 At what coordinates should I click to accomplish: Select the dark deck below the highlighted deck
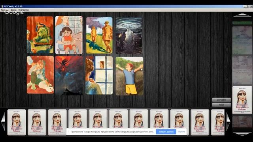tap(242, 121)
